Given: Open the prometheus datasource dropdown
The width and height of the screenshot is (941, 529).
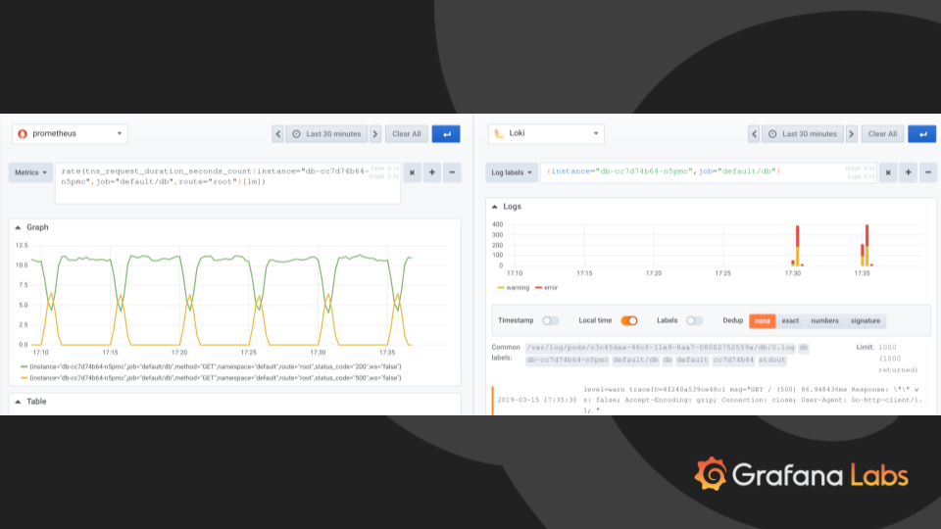Looking at the screenshot, I should (x=70, y=134).
